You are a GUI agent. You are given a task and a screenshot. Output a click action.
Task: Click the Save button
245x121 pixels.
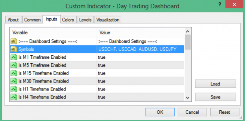[216, 97]
